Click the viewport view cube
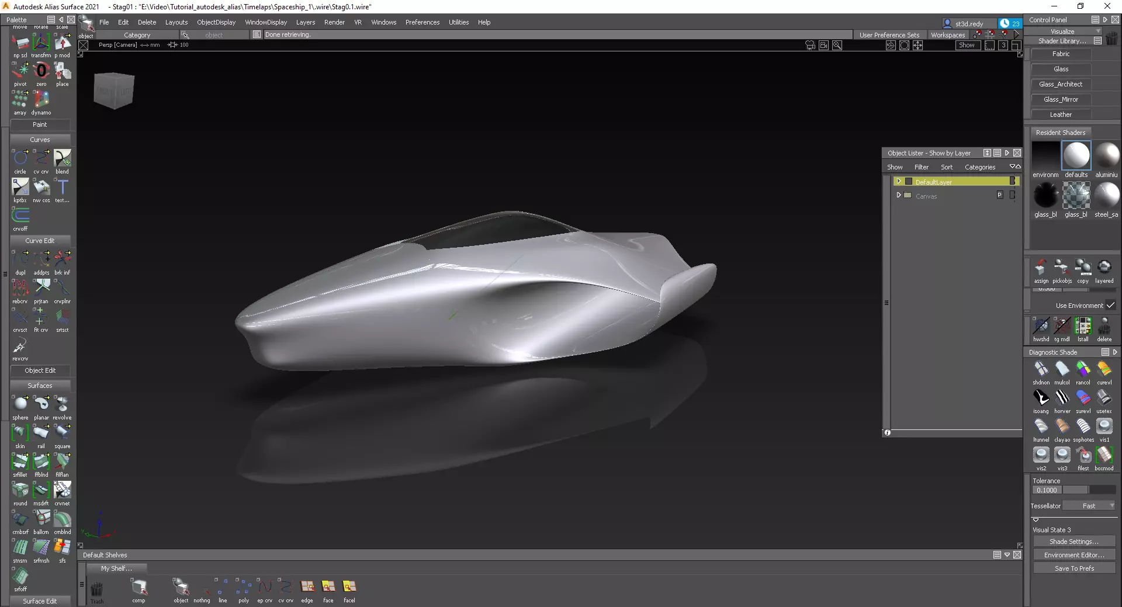1122x607 pixels. (x=114, y=91)
